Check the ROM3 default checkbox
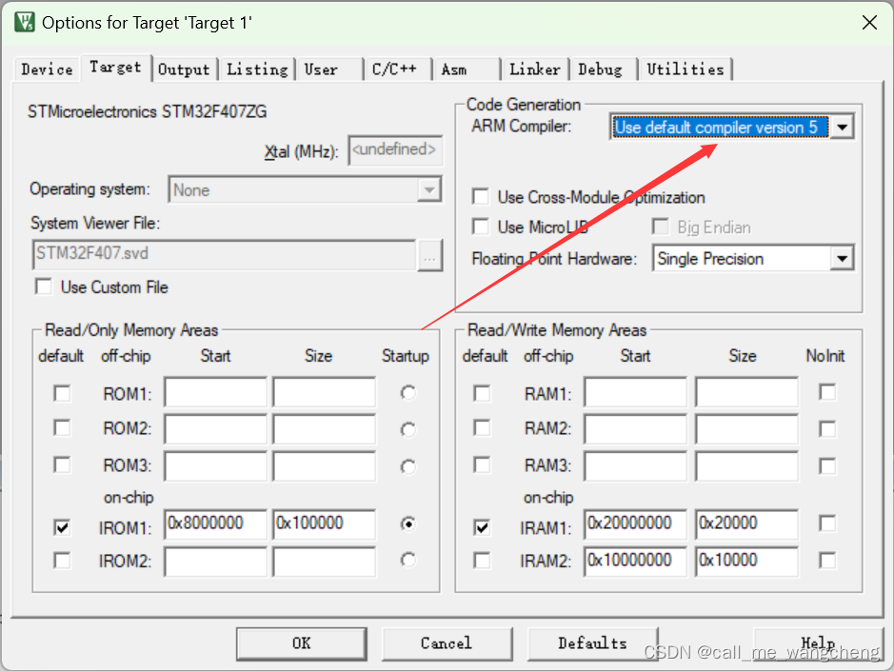 click(62, 465)
